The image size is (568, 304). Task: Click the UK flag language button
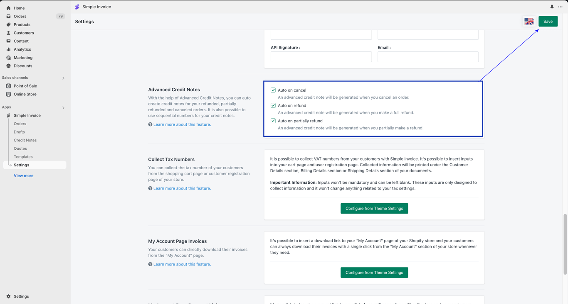[529, 22]
